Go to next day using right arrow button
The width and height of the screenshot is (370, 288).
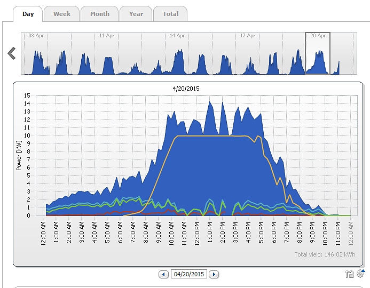[214, 274]
